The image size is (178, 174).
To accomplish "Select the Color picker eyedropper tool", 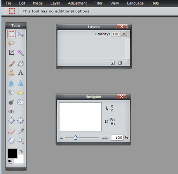I will coord(21,132).
